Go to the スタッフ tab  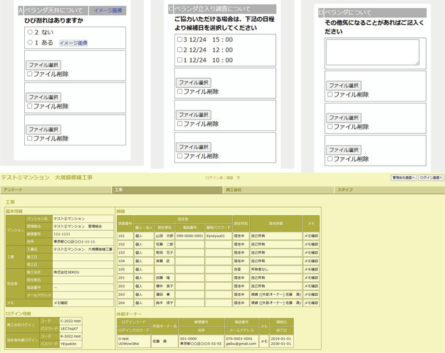click(x=345, y=189)
